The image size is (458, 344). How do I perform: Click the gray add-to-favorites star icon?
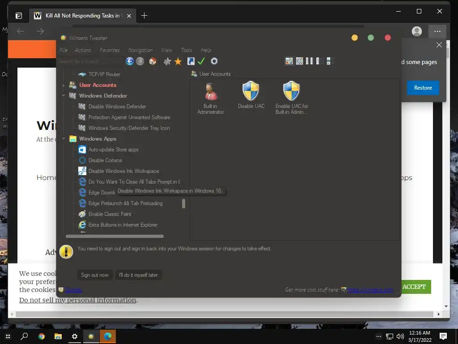pos(167,61)
